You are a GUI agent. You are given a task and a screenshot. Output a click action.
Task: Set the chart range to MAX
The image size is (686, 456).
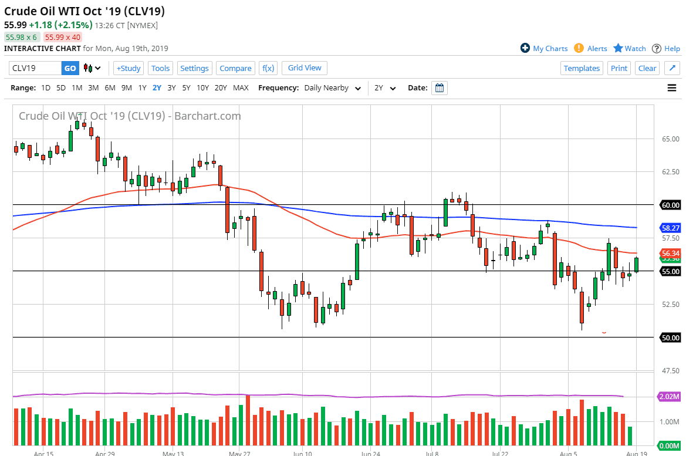click(241, 88)
